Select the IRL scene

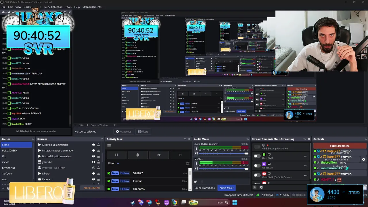coord(16,156)
